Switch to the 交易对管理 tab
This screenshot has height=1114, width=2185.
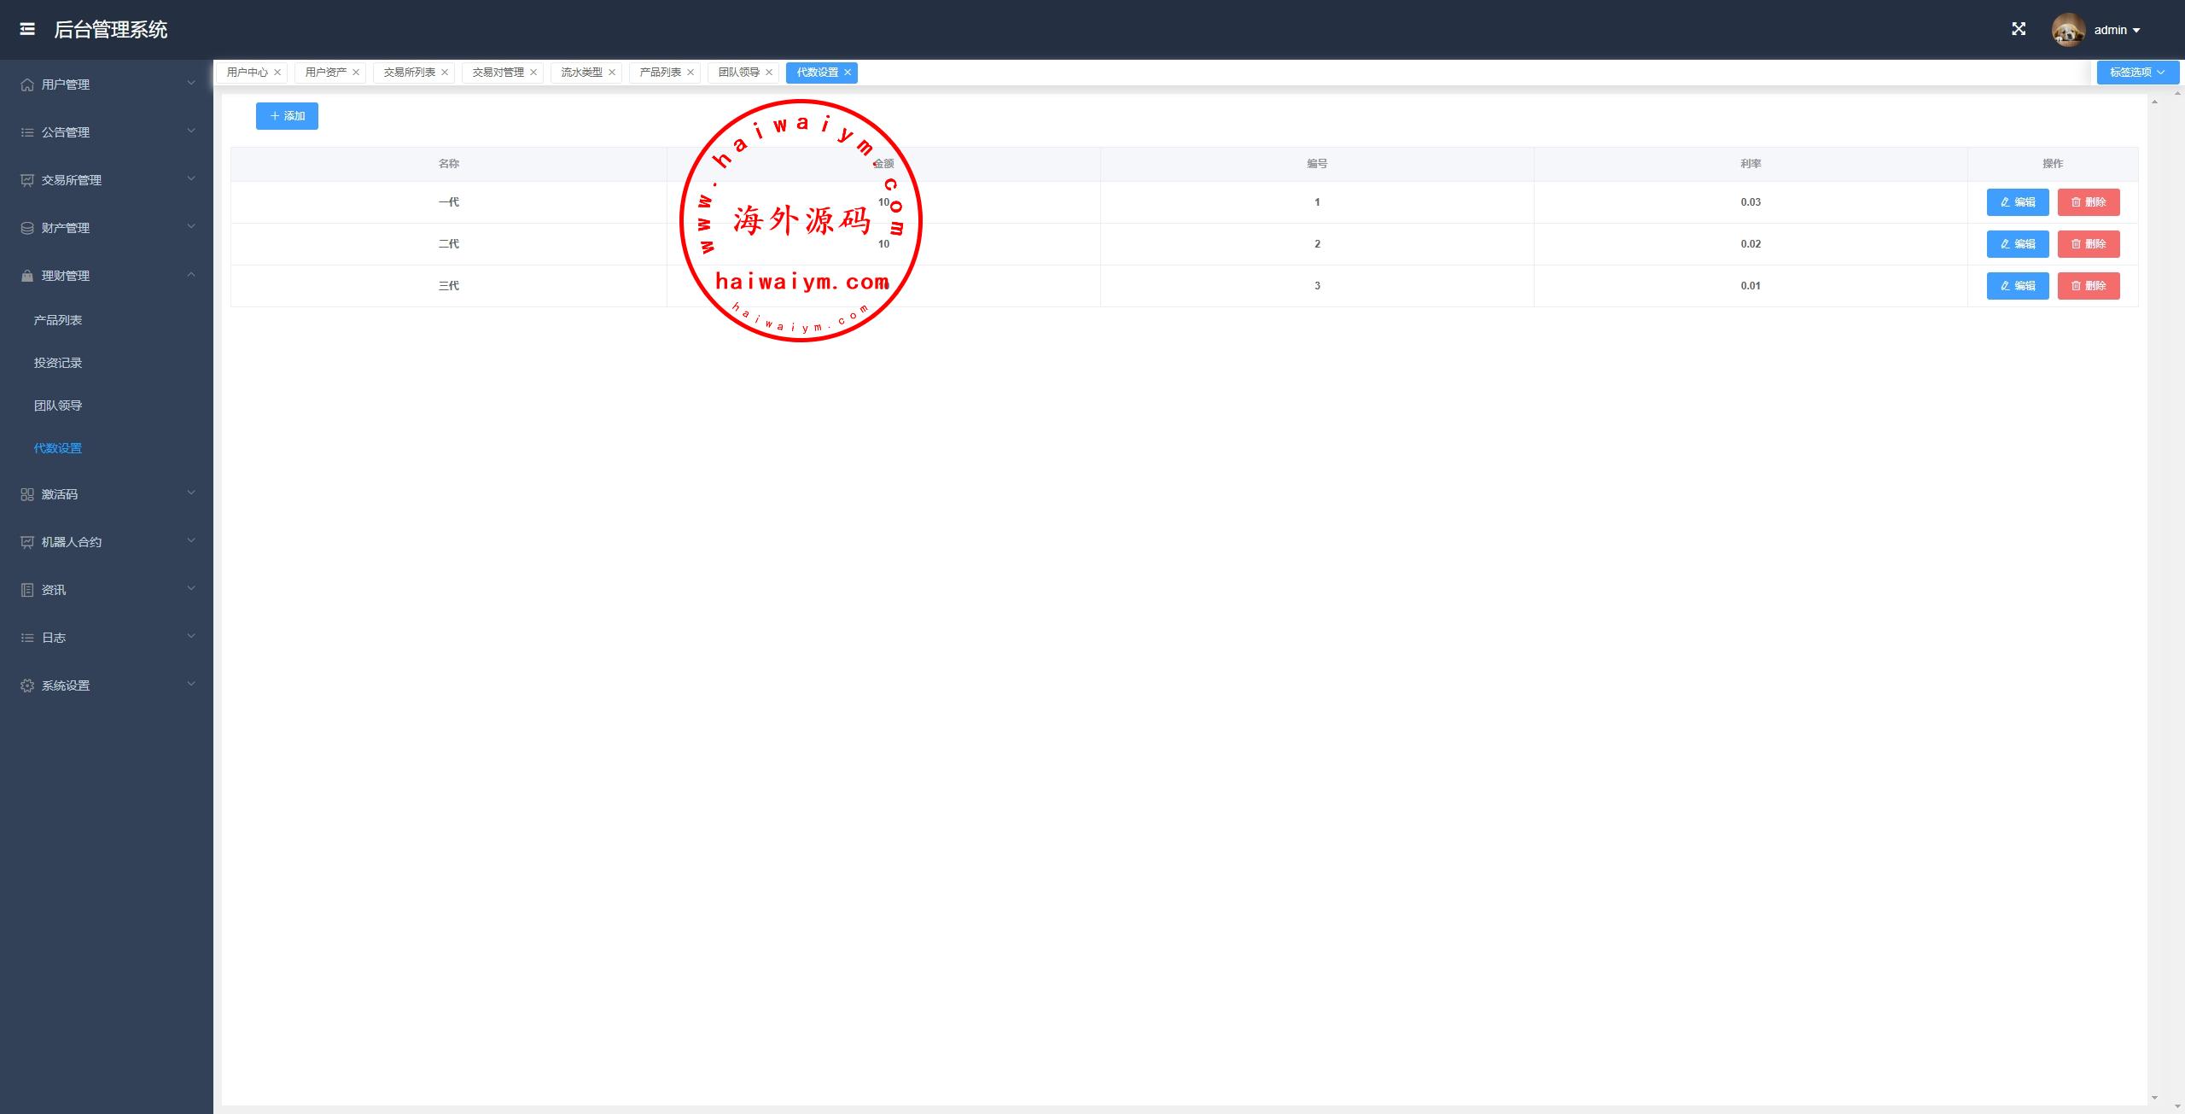pyautogui.click(x=498, y=73)
